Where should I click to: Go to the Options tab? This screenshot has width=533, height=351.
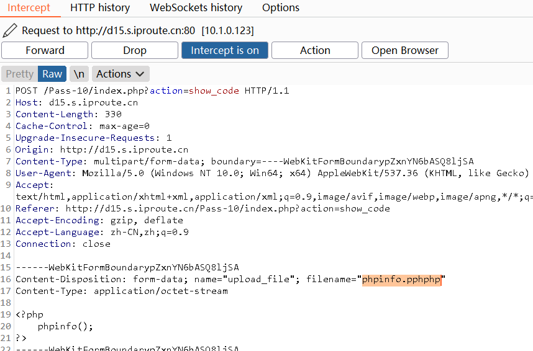click(x=281, y=8)
